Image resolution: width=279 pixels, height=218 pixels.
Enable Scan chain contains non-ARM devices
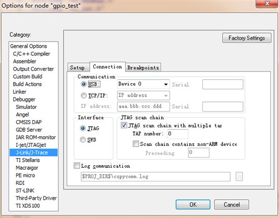(136, 143)
